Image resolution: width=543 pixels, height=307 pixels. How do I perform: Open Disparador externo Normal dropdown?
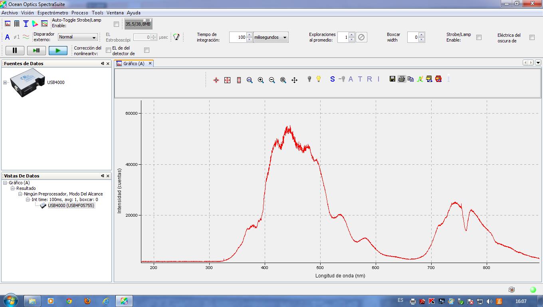tap(78, 37)
